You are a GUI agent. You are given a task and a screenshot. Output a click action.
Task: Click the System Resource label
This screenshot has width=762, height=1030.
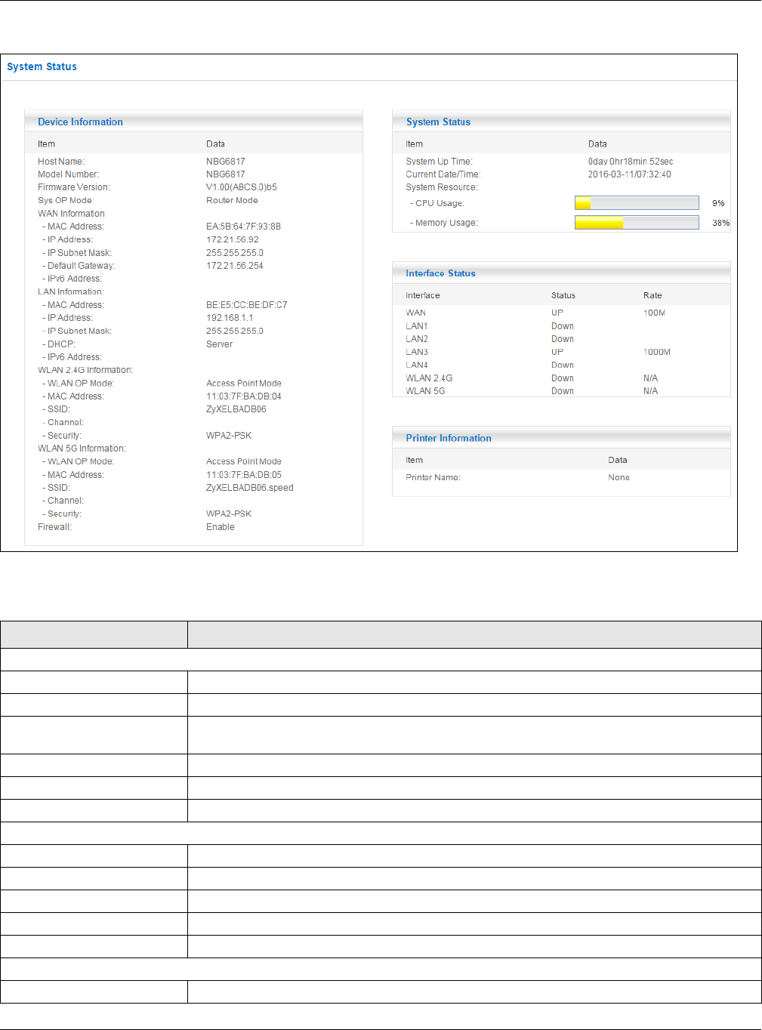[442, 187]
